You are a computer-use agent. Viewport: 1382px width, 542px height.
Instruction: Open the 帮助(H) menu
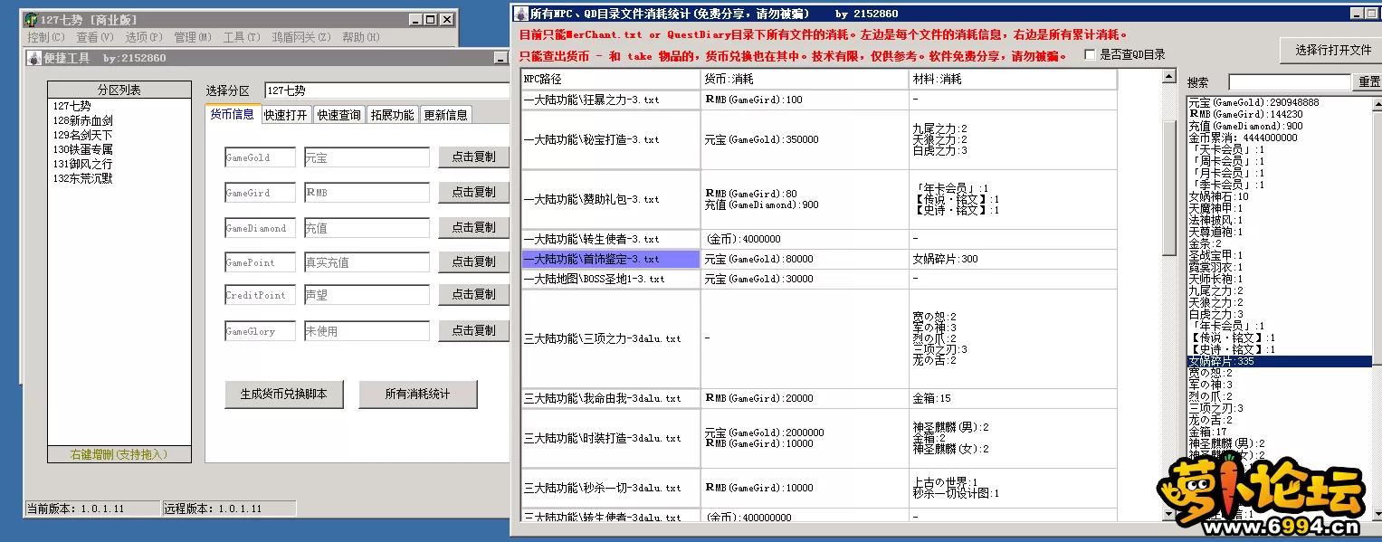360,37
